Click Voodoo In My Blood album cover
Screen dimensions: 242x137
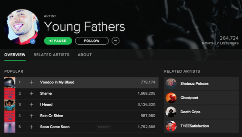point(10,83)
